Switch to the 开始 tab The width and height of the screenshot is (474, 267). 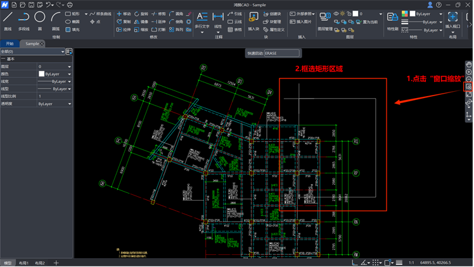[10, 44]
